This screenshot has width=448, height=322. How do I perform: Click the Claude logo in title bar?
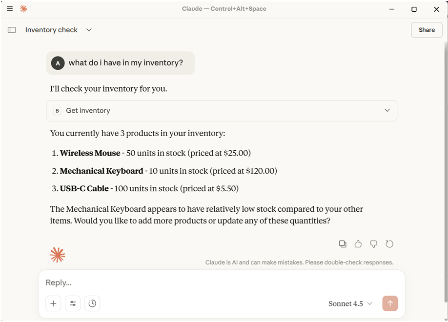coord(23,9)
